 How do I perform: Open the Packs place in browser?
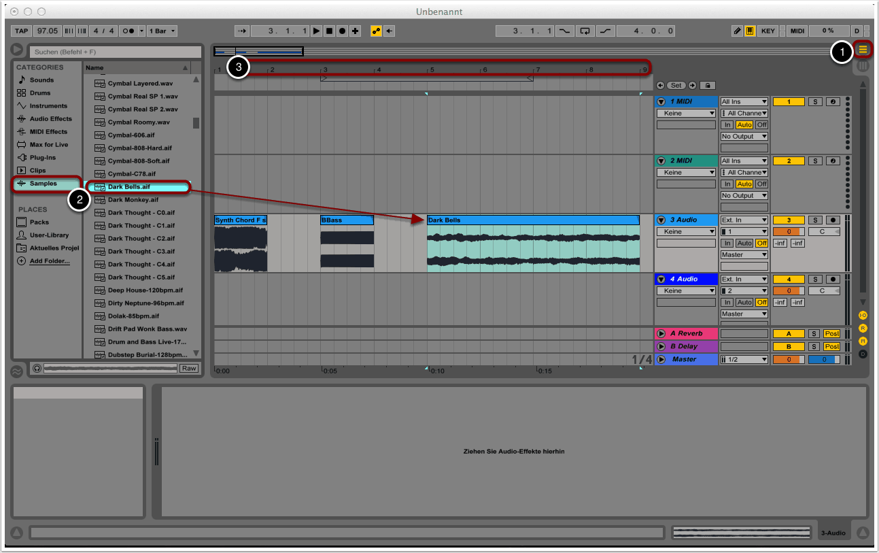point(39,222)
